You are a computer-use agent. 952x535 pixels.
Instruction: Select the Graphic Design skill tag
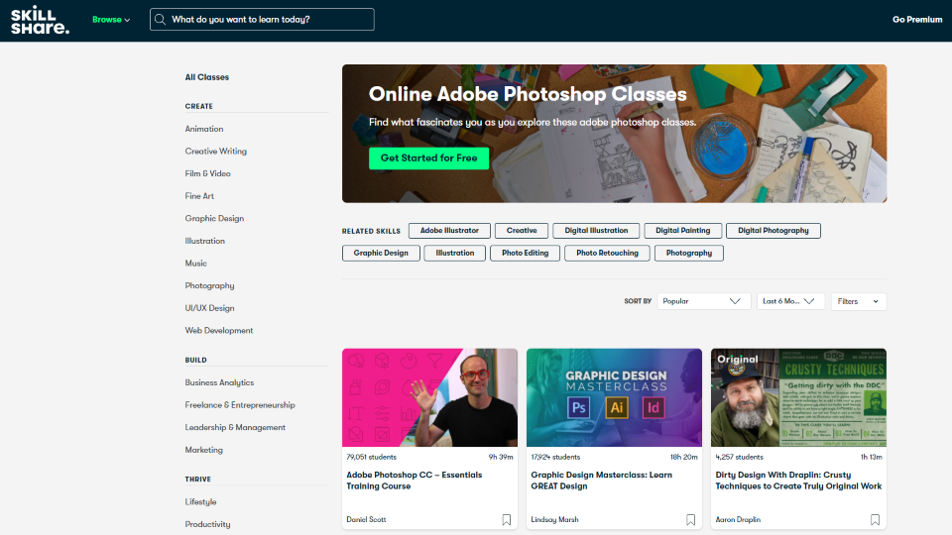pos(381,253)
